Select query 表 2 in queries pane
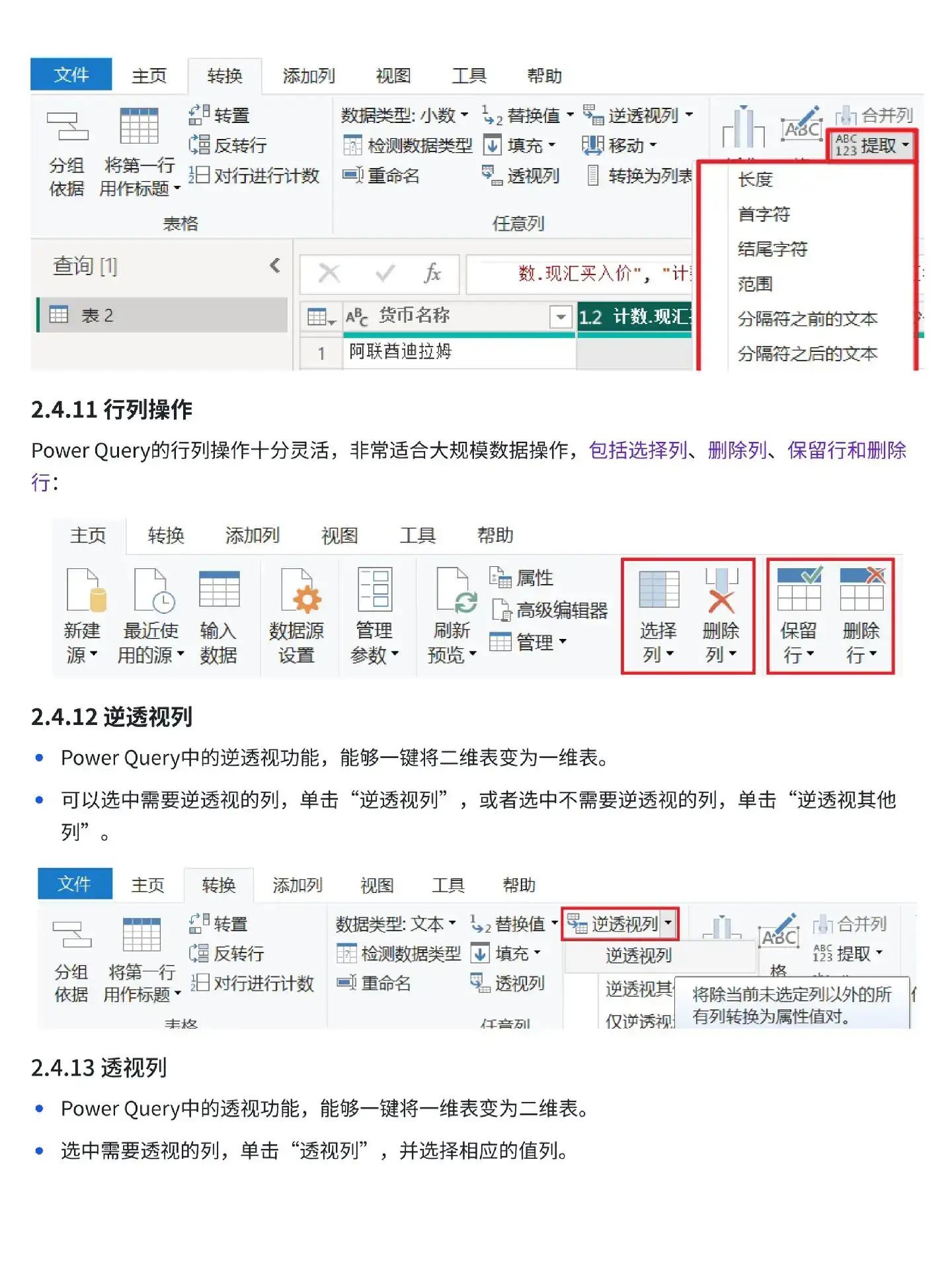 [162, 315]
